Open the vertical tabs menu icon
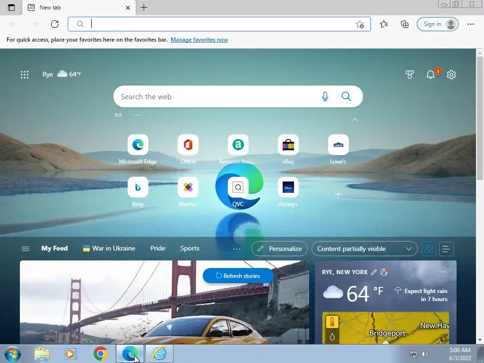 (x=11, y=8)
